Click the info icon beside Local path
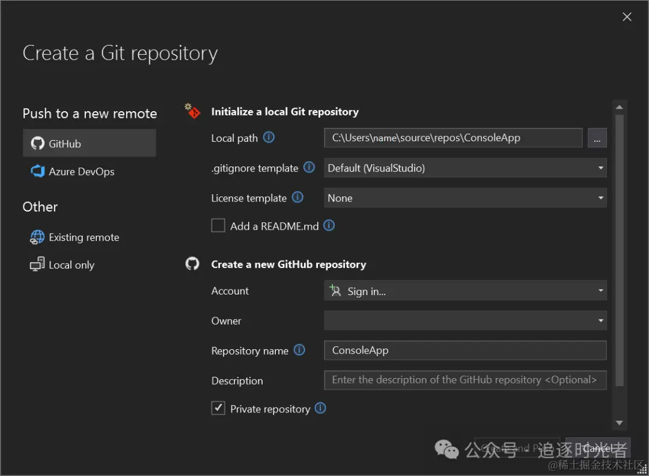 [x=269, y=138]
